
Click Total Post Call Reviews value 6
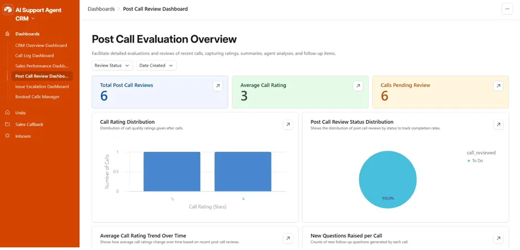[x=104, y=96]
